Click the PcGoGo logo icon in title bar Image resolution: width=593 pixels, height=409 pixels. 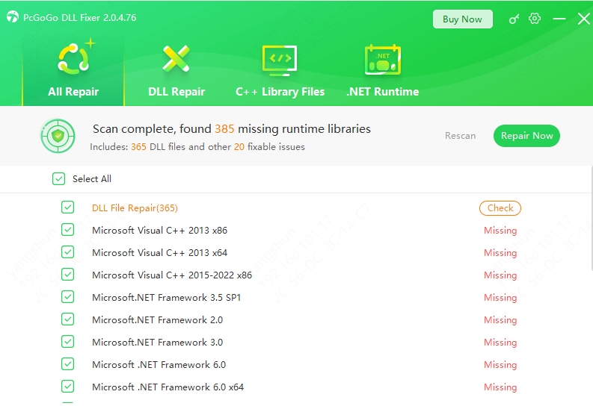click(13, 17)
